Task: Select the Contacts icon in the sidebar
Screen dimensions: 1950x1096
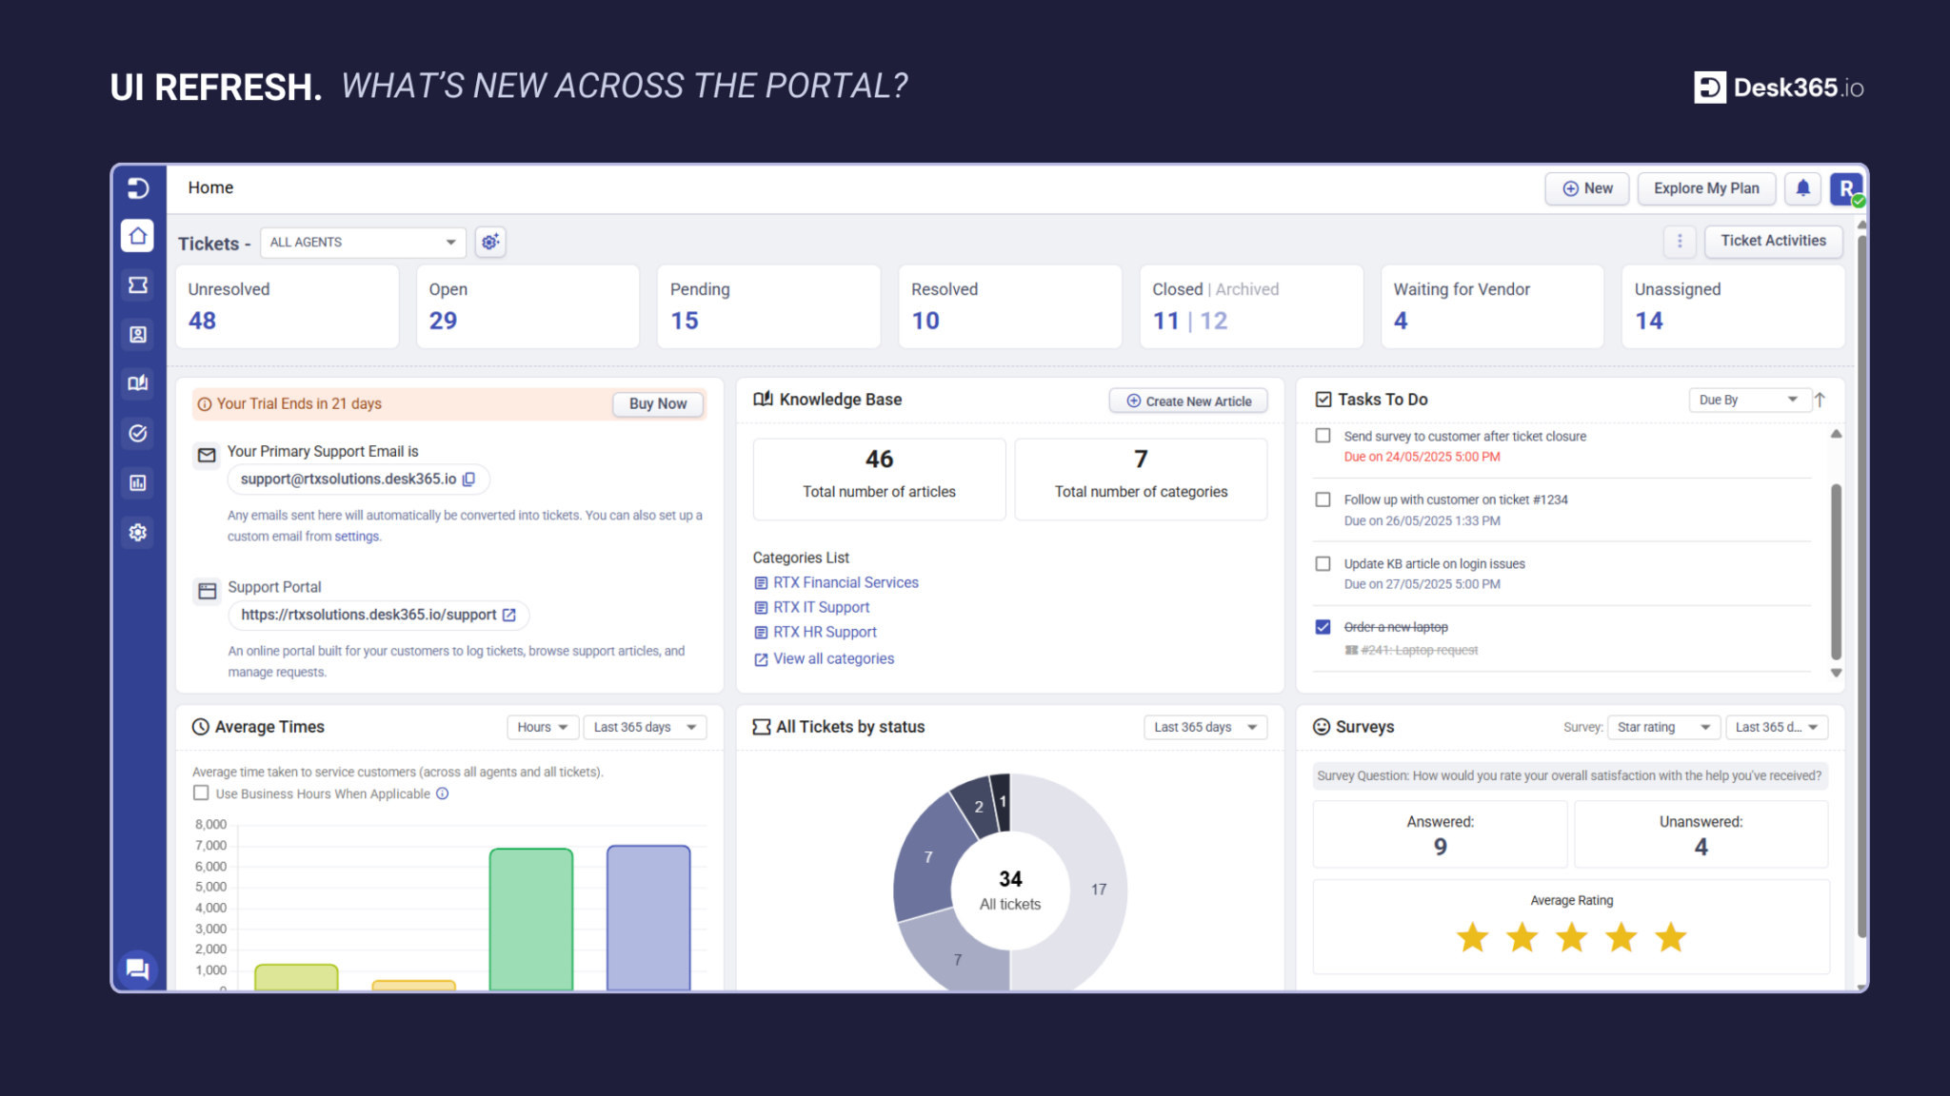Action: [138, 335]
